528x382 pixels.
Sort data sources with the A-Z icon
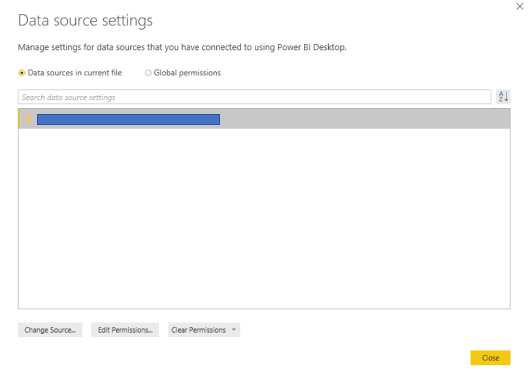coord(503,97)
